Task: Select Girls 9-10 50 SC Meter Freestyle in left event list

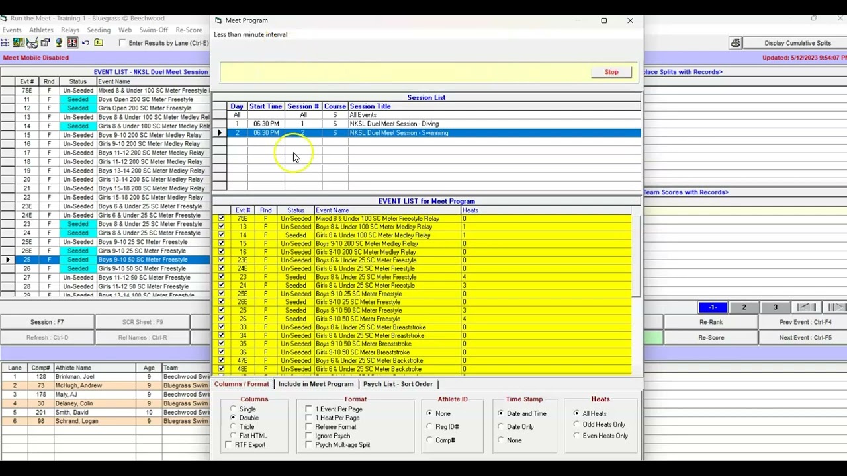Action: pyautogui.click(x=105, y=268)
